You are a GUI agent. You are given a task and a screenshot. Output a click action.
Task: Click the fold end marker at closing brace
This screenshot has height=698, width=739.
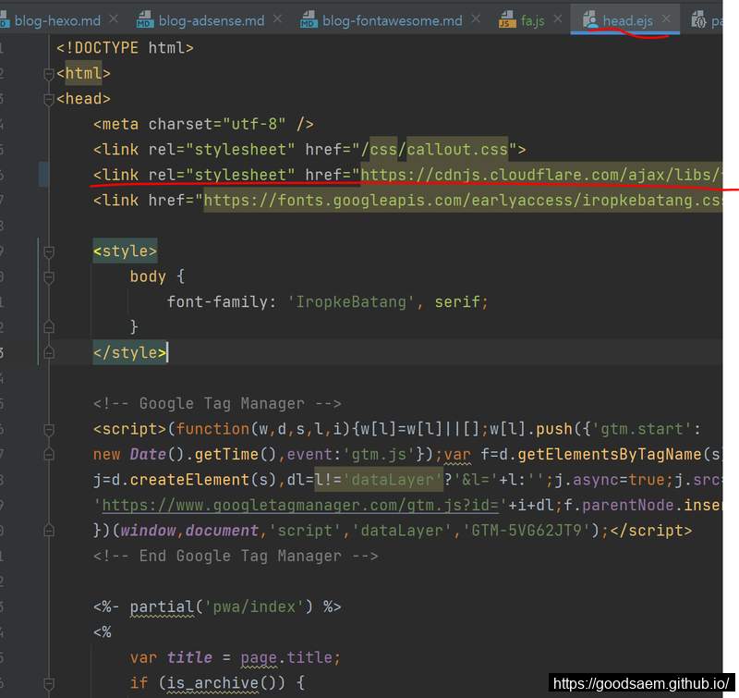48,327
